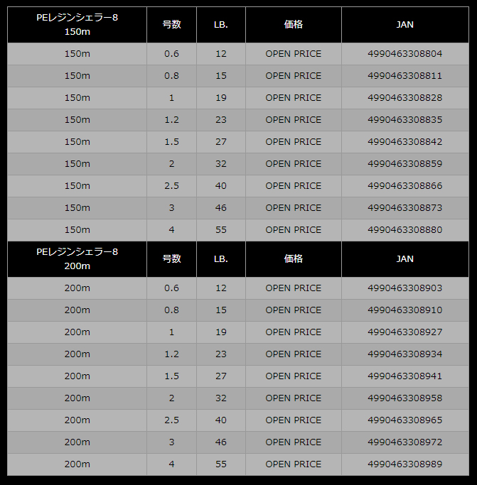Click the first 200m row label cell
This screenshot has height=485, width=477.
pos(77,288)
